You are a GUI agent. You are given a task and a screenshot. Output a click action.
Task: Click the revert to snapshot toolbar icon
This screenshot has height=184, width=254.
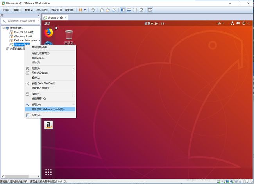point(108,10)
